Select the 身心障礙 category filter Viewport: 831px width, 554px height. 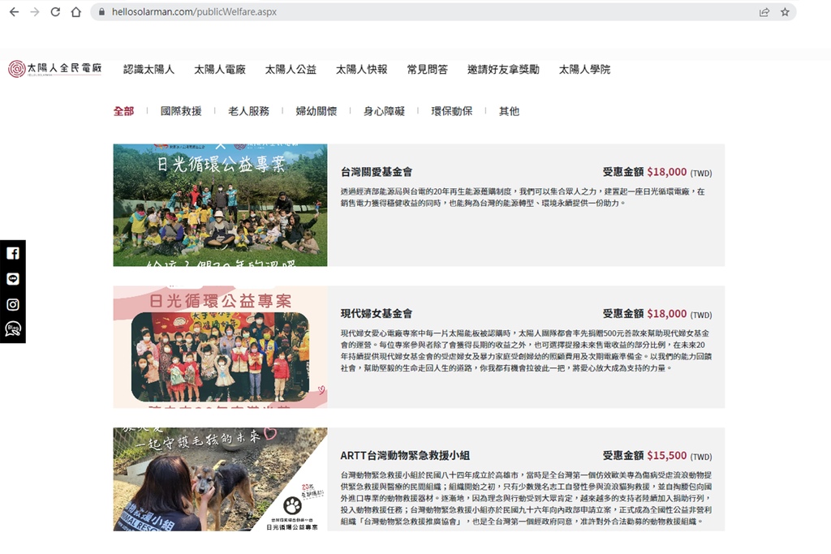tap(384, 111)
